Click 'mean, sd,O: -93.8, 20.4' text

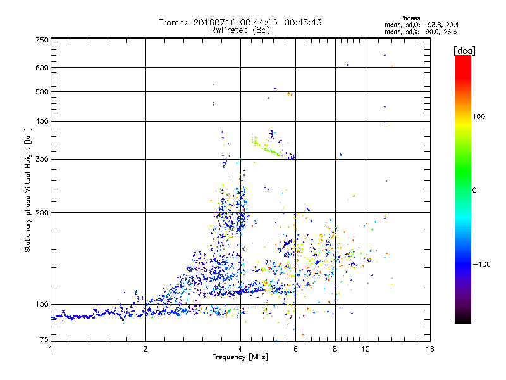click(x=421, y=25)
